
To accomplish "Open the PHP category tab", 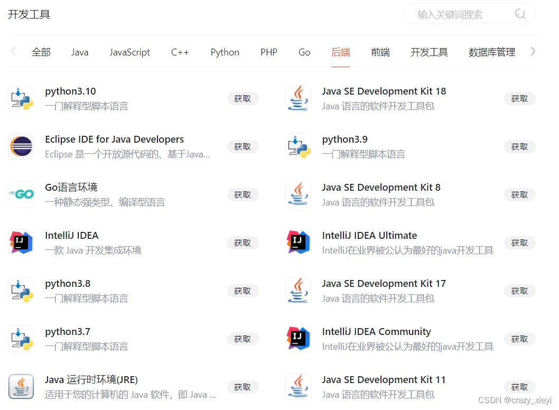I will point(269,52).
